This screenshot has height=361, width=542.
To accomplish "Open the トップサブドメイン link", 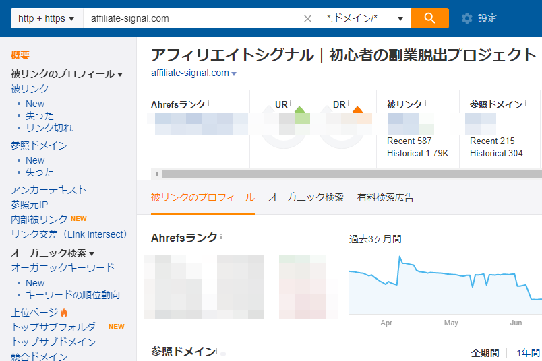I will click(53, 341).
